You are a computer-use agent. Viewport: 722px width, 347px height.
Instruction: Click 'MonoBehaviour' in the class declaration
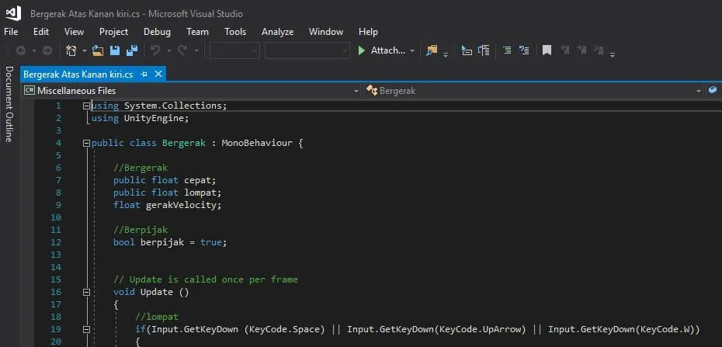(257, 143)
